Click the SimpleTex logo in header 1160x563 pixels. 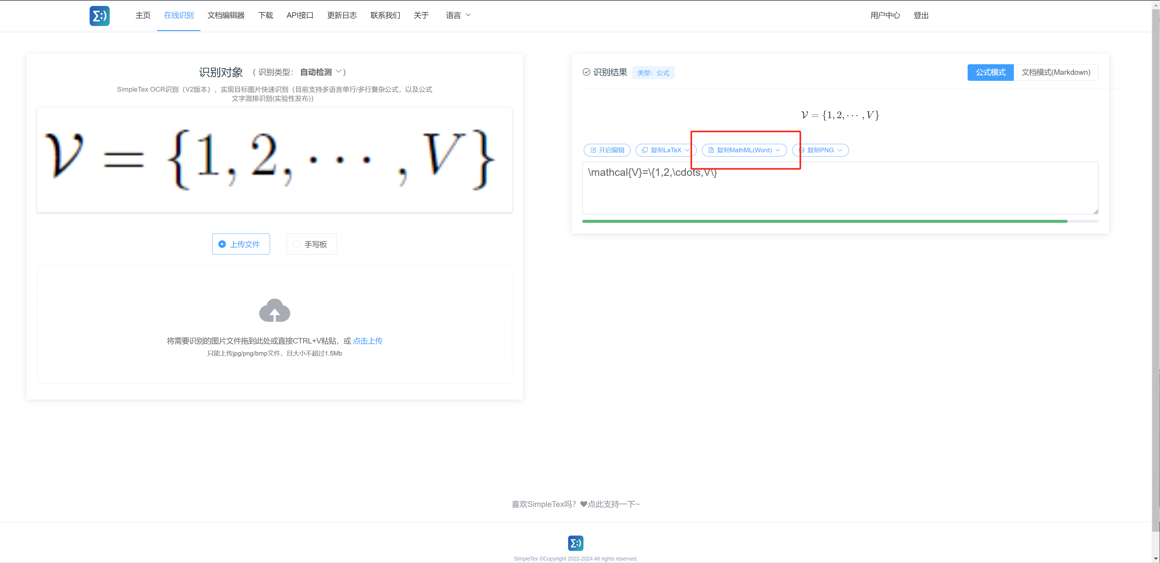click(x=100, y=16)
